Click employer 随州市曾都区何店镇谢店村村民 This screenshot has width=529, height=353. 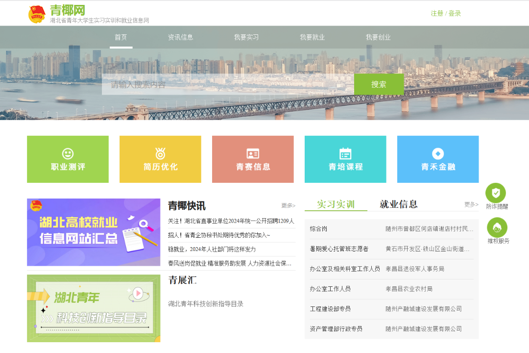coord(430,228)
